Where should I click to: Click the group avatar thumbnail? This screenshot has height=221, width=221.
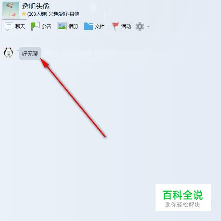point(11,10)
